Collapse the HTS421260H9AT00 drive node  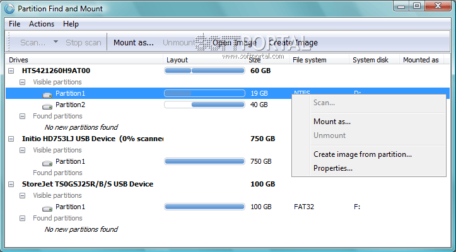click(x=11, y=71)
